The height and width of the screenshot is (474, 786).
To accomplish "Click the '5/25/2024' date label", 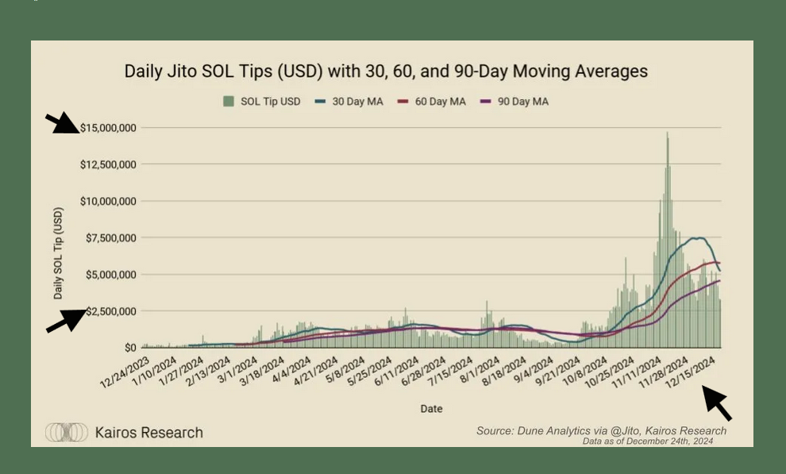I will click(371, 372).
